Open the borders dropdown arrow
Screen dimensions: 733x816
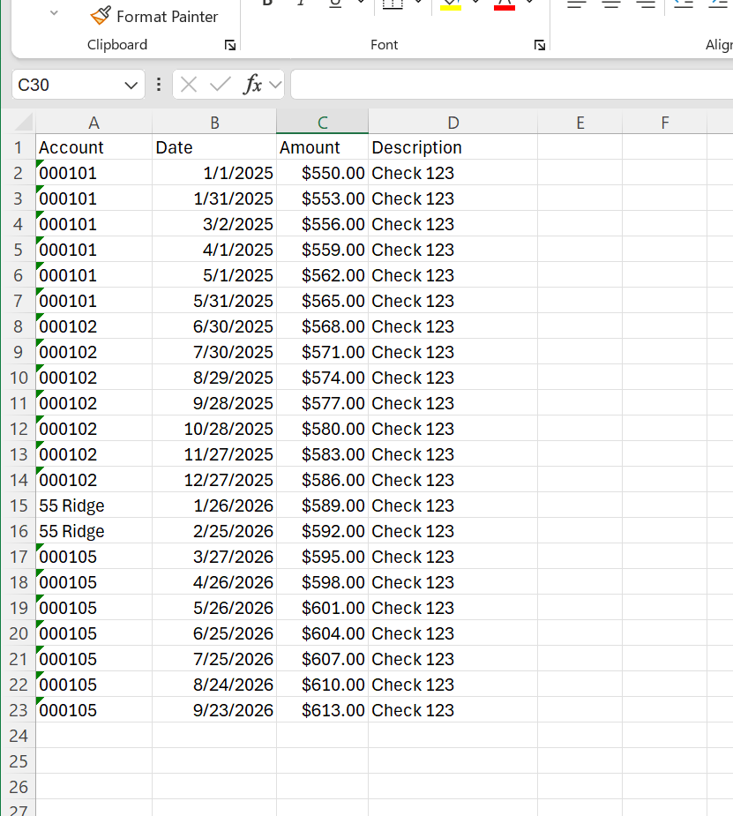(418, 3)
